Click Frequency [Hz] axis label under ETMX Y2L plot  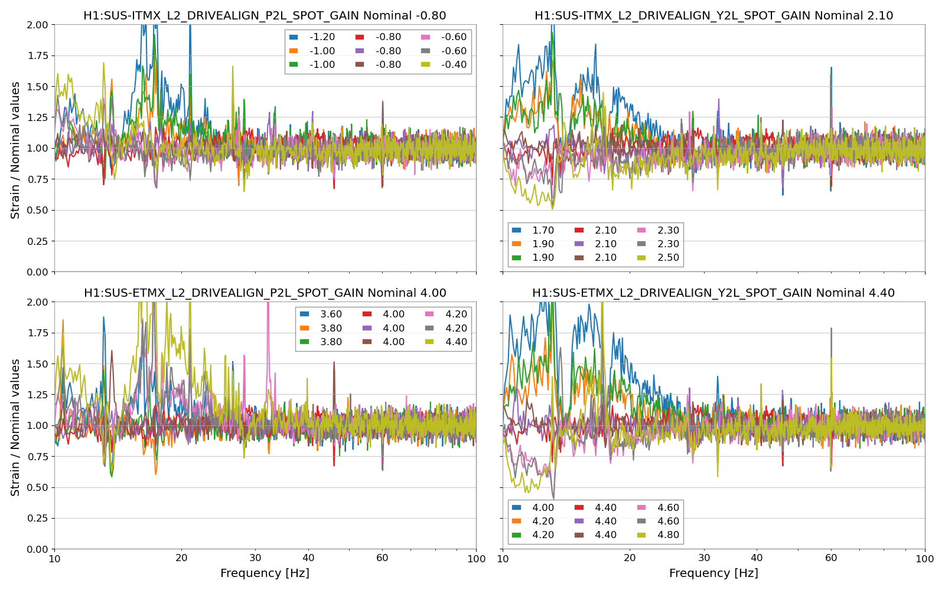(x=713, y=573)
